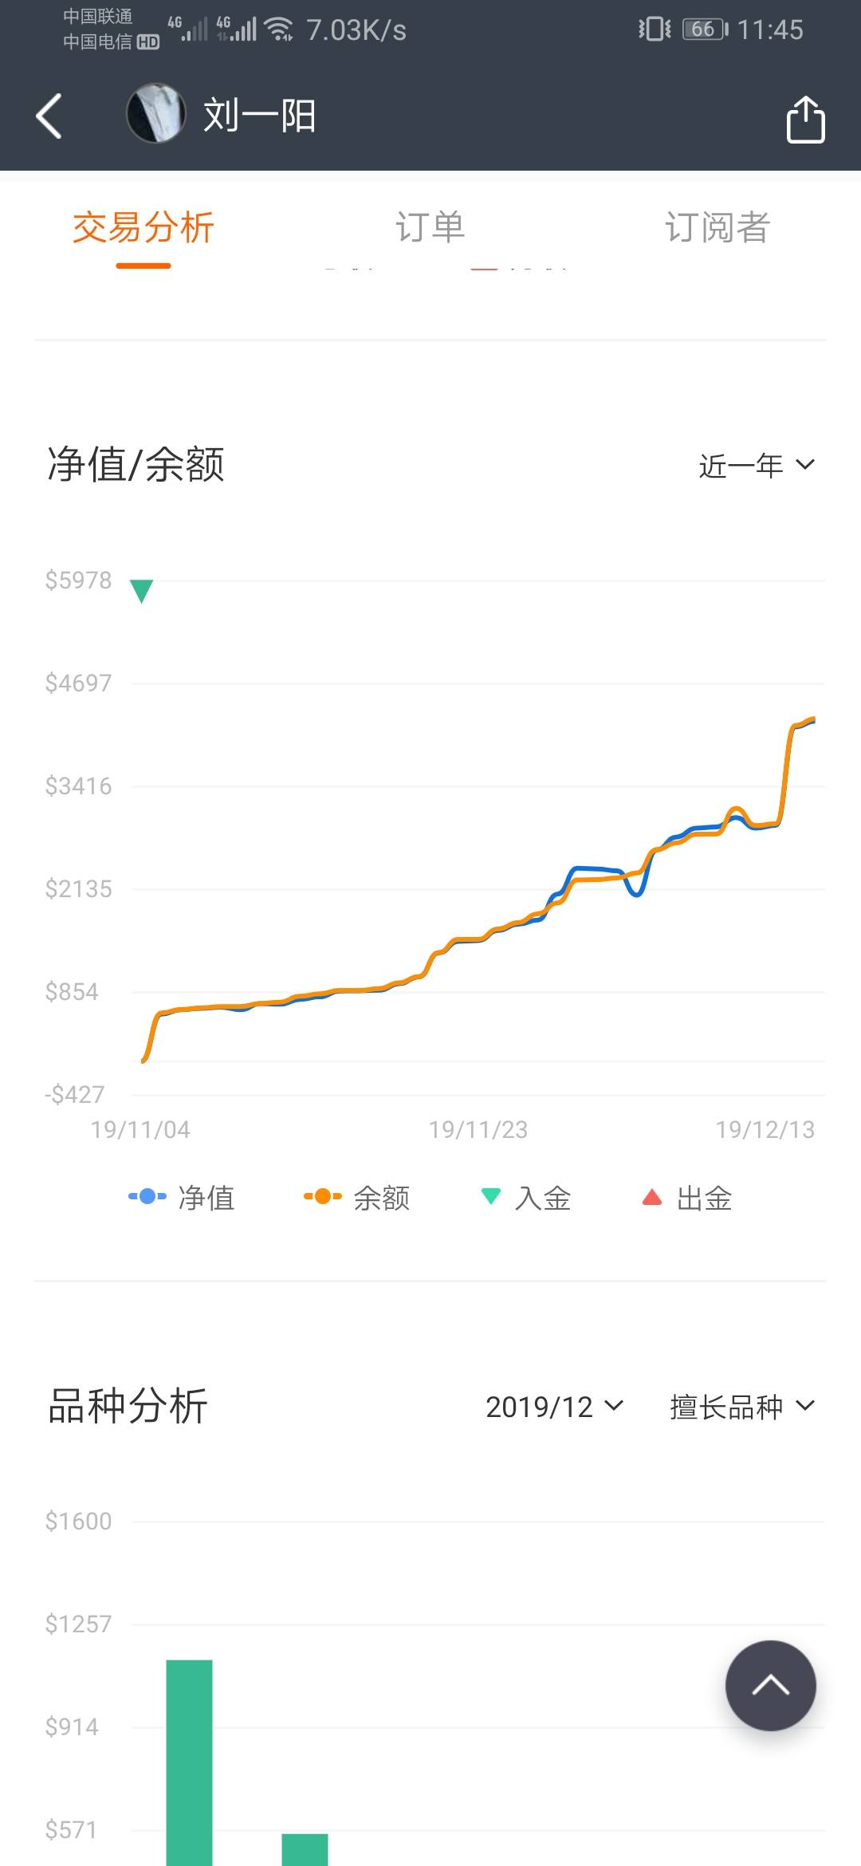This screenshot has width=861, height=1866.
Task: Tap the back arrow icon
Action: (x=49, y=116)
